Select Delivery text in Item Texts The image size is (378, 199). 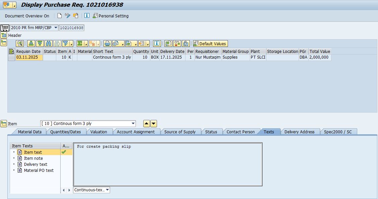(x=35, y=164)
